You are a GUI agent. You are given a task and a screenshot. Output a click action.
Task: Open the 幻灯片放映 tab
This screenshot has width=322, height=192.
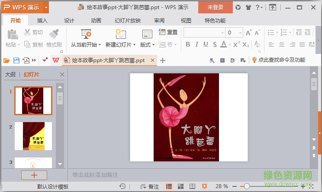click(128, 20)
